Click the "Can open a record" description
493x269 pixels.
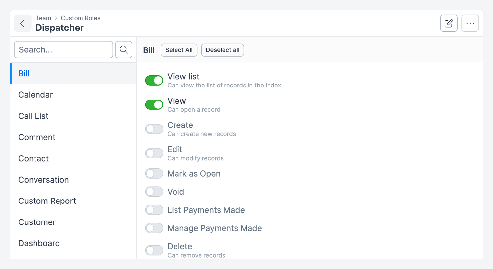pyautogui.click(x=194, y=109)
